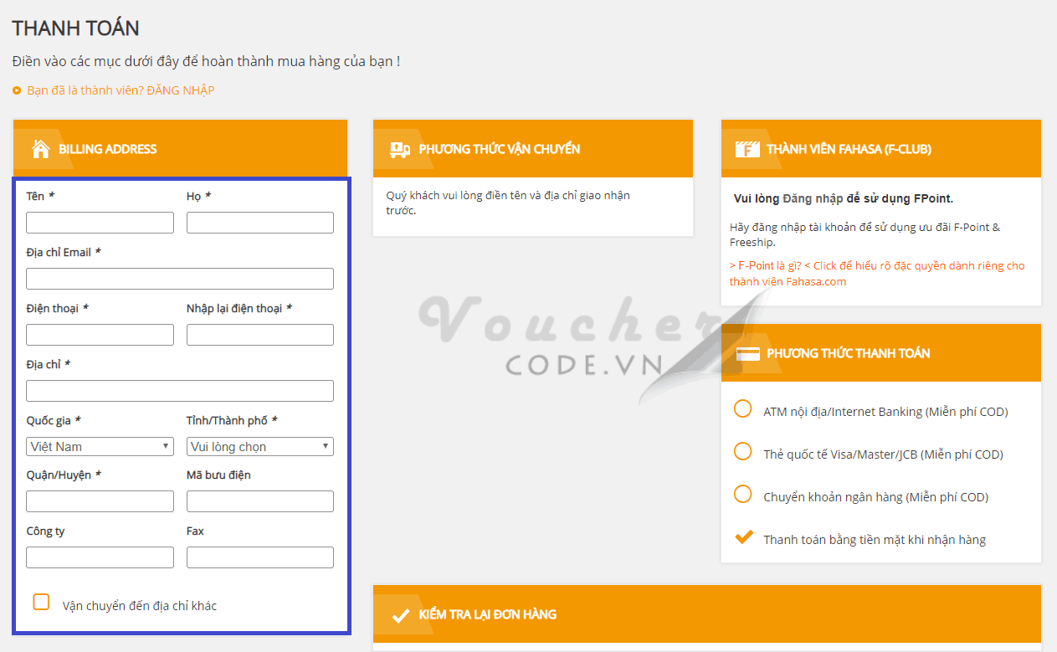Image resolution: width=1057 pixels, height=652 pixels.
Task: Open the Quốc gia country dropdown
Action: tap(100, 446)
